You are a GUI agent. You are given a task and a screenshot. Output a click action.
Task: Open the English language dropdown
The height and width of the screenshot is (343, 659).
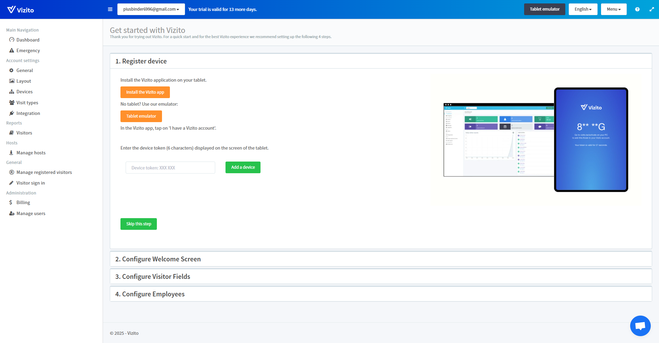(x=583, y=9)
